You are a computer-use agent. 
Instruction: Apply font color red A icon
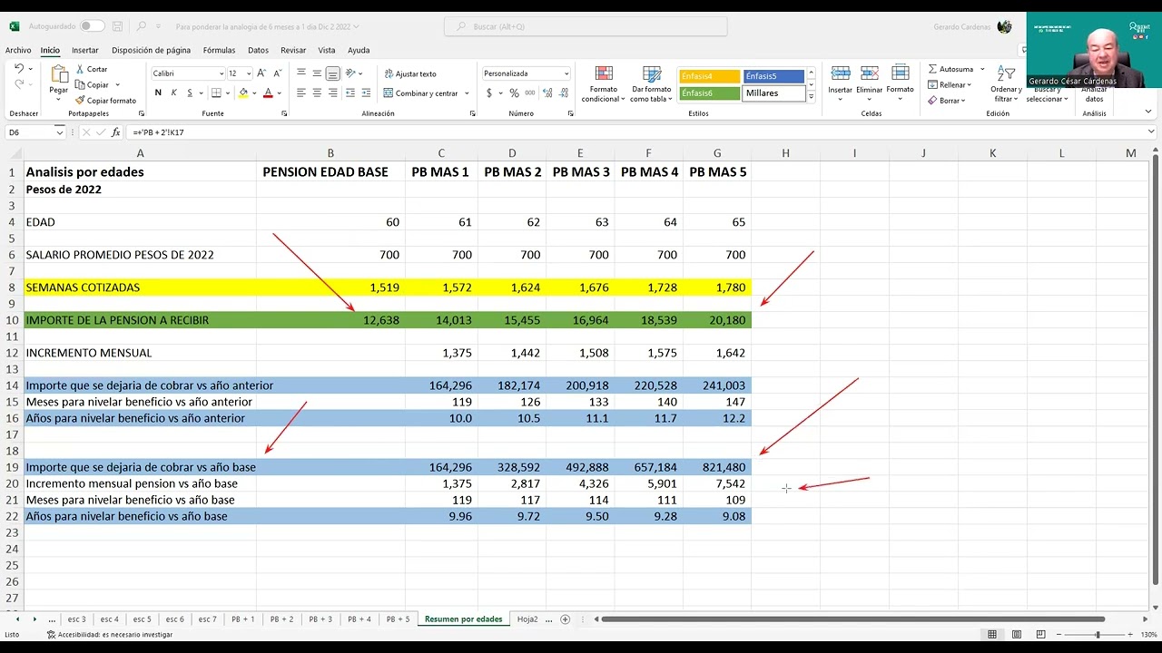tap(268, 93)
